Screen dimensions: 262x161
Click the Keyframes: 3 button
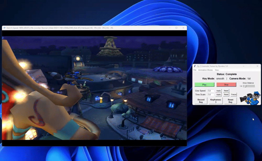point(216,101)
